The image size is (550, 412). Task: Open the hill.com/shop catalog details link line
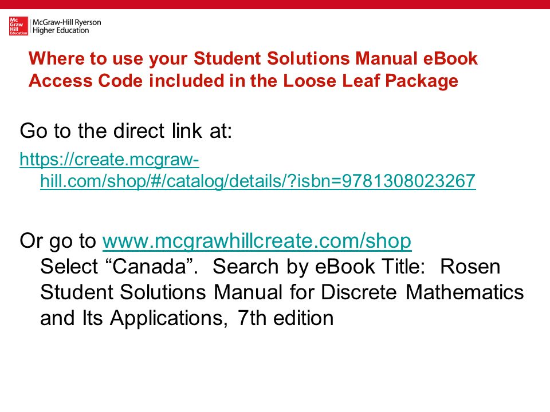(x=258, y=181)
